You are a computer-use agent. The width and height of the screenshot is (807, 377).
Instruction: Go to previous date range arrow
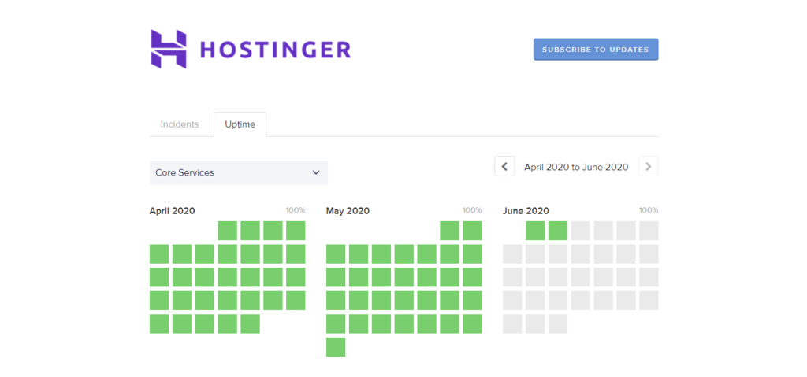504,167
